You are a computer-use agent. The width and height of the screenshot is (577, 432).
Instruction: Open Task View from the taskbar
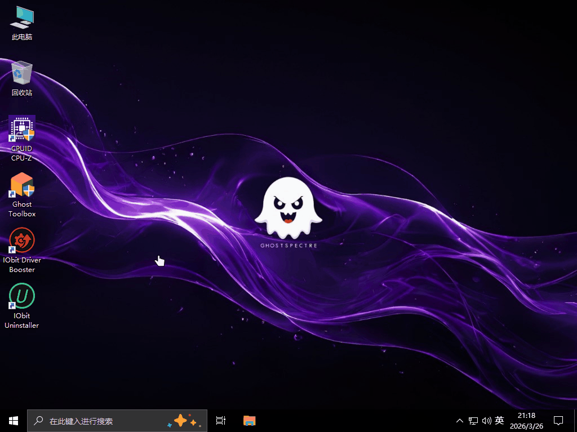pyautogui.click(x=221, y=421)
